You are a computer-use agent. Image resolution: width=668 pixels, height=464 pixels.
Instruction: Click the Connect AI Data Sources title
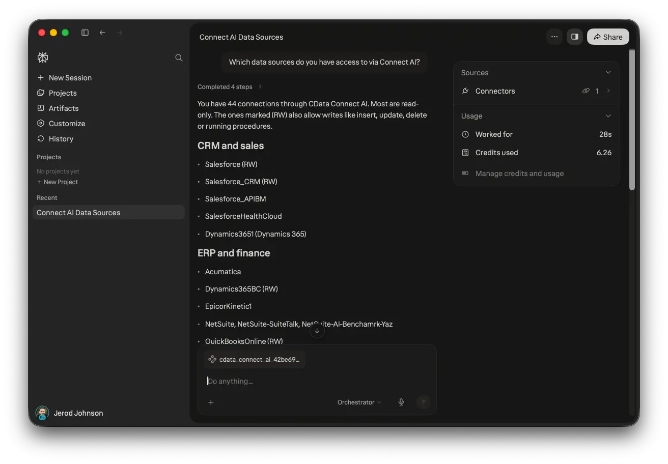click(x=241, y=37)
